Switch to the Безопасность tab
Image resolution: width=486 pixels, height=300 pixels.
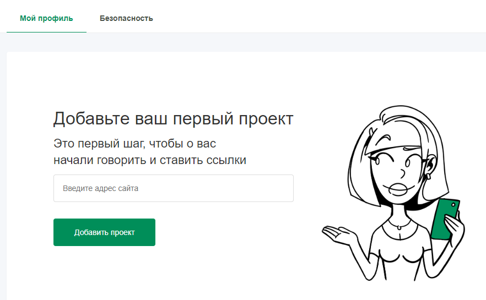pyautogui.click(x=126, y=18)
